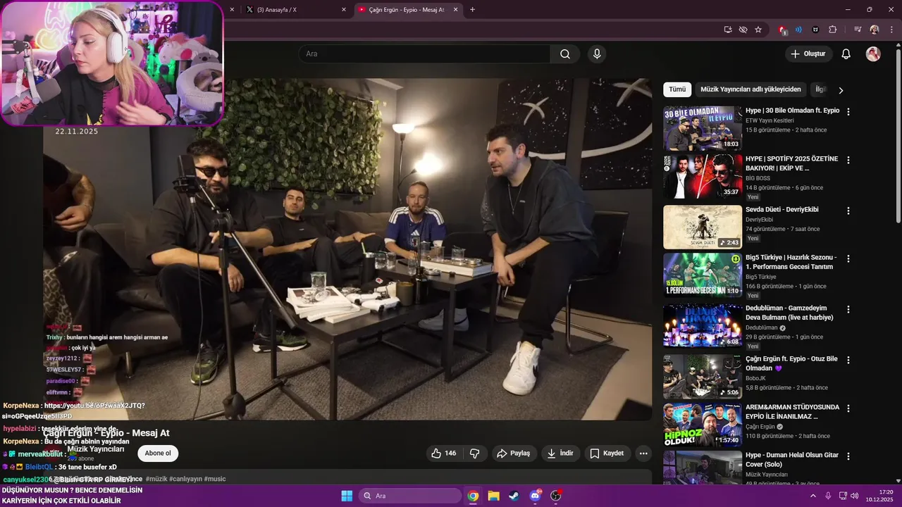Open Chrome profile avatar
Image resolution: width=902 pixels, height=507 pixels.
pos(875,30)
